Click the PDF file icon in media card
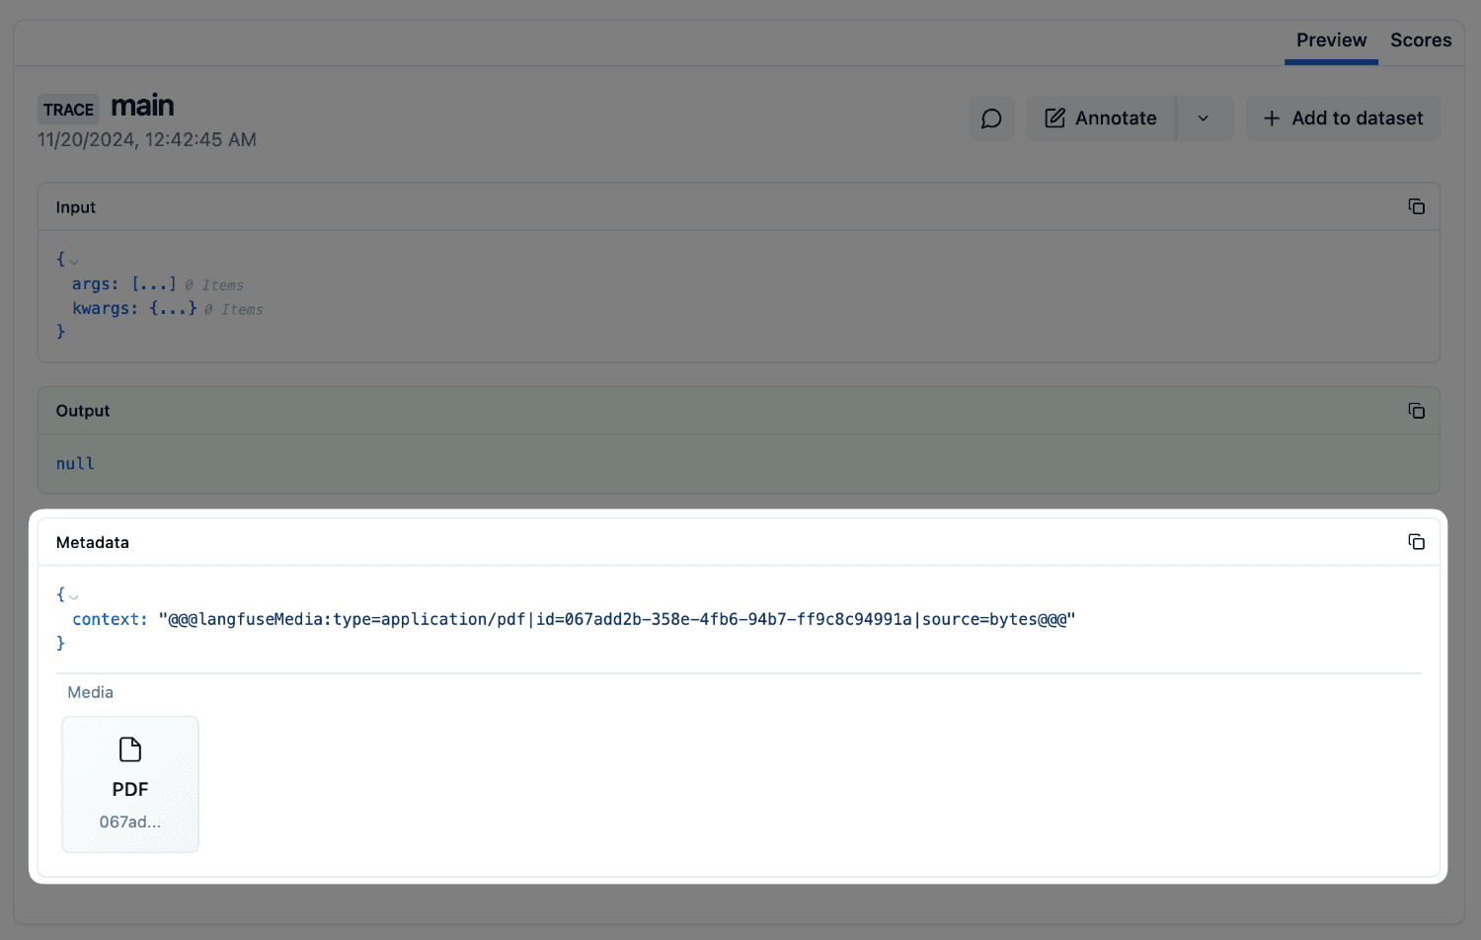Screen dimensions: 1481x940 [129, 749]
